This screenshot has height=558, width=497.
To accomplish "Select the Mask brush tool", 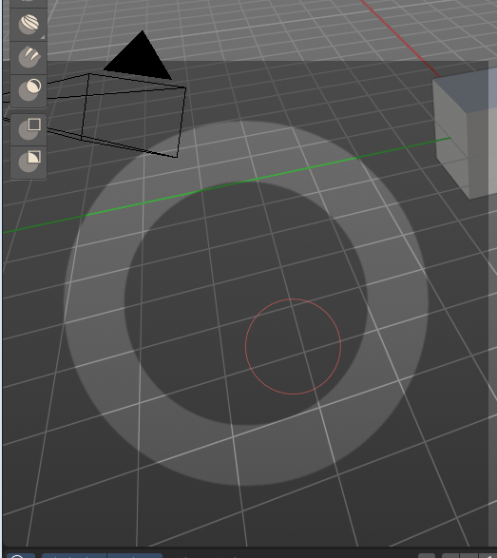I will [x=29, y=90].
